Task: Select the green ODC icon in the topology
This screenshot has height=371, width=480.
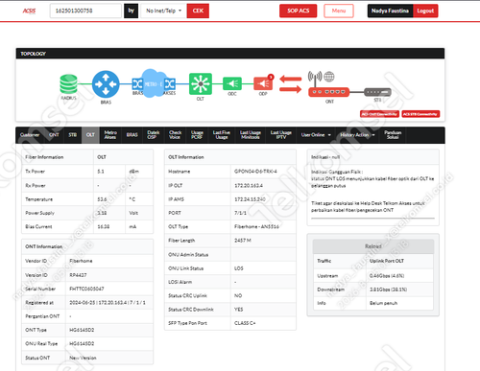Action: pos(232,83)
